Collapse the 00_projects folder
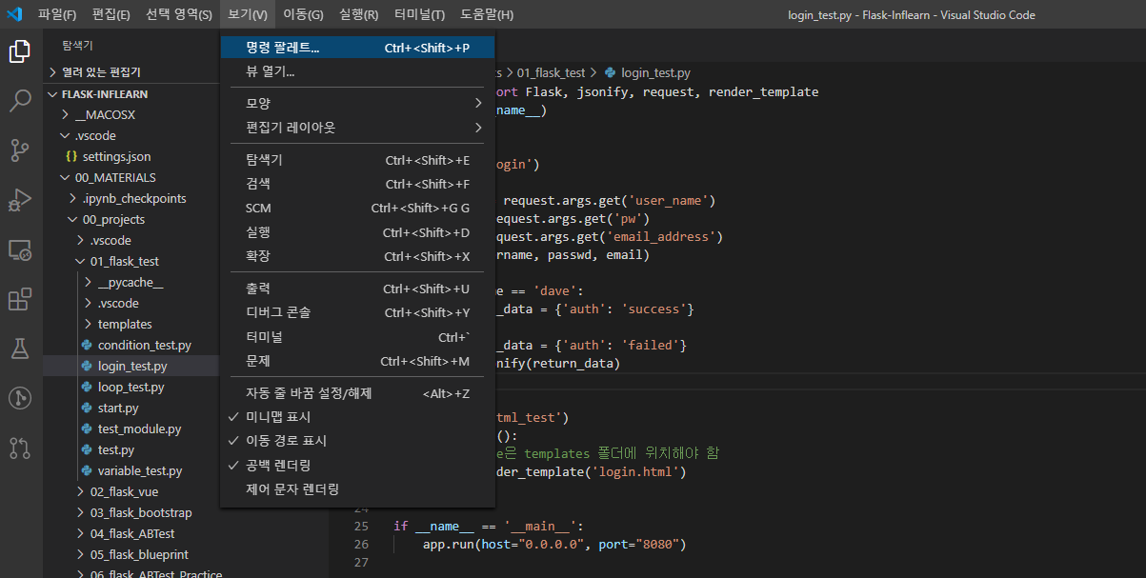This screenshot has width=1146, height=578. click(x=131, y=219)
